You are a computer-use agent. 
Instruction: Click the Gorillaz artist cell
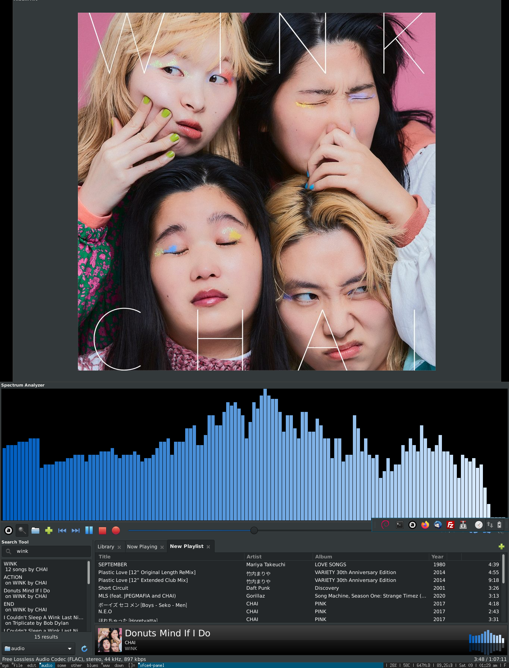[255, 596]
